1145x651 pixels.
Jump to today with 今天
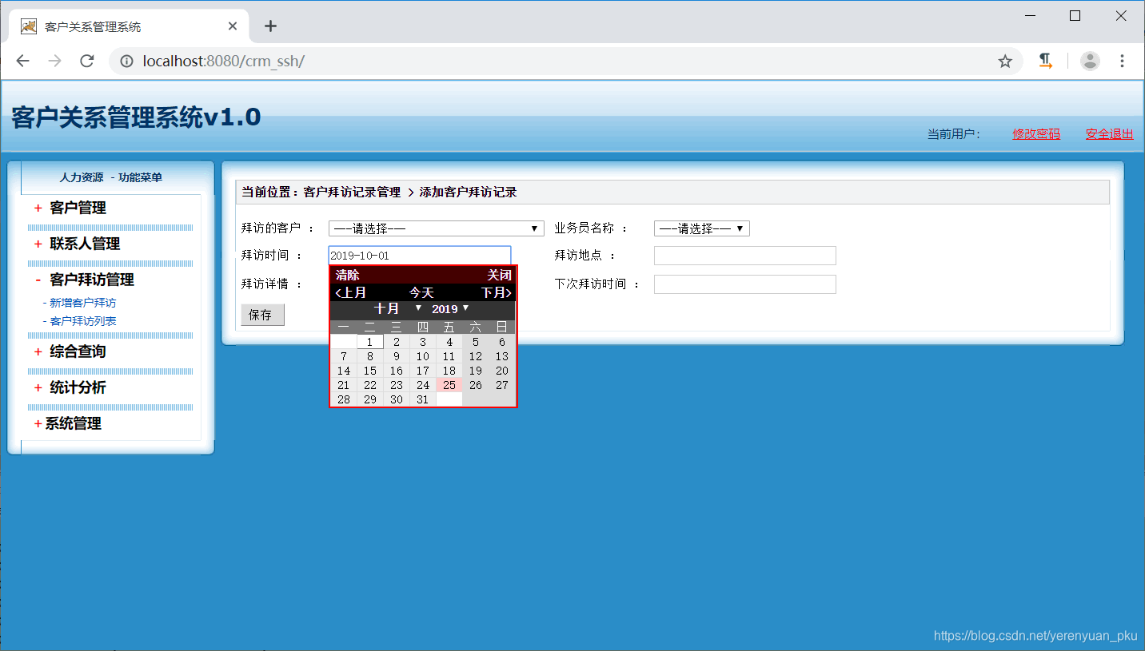[421, 293]
